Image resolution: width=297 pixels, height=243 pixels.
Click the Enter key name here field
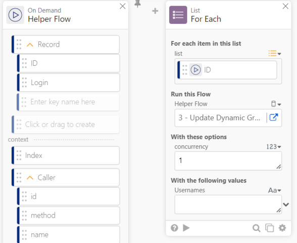(x=68, y=102)
